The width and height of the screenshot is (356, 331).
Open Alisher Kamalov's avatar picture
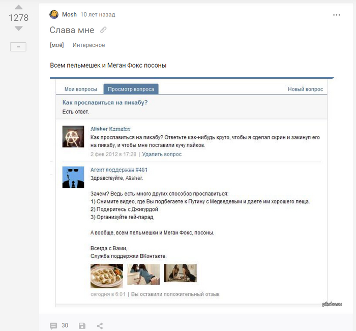[x=73, y=137]
